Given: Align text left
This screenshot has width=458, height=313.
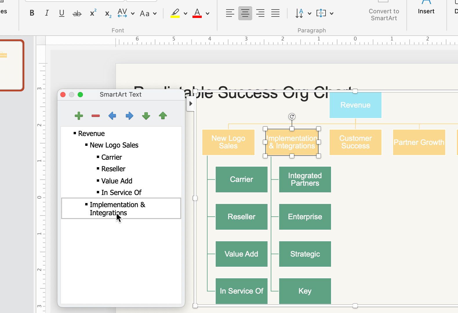Looking at the screenshot, I should tap(230, 13).
